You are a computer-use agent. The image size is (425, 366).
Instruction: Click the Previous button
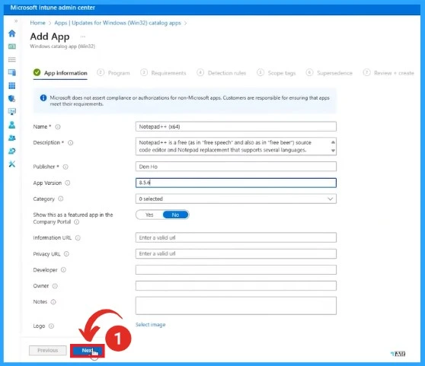[x=48, y=350]
